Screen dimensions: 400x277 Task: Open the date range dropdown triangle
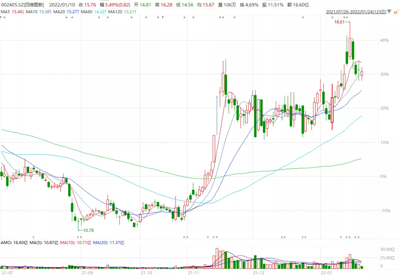click(389, 12)
